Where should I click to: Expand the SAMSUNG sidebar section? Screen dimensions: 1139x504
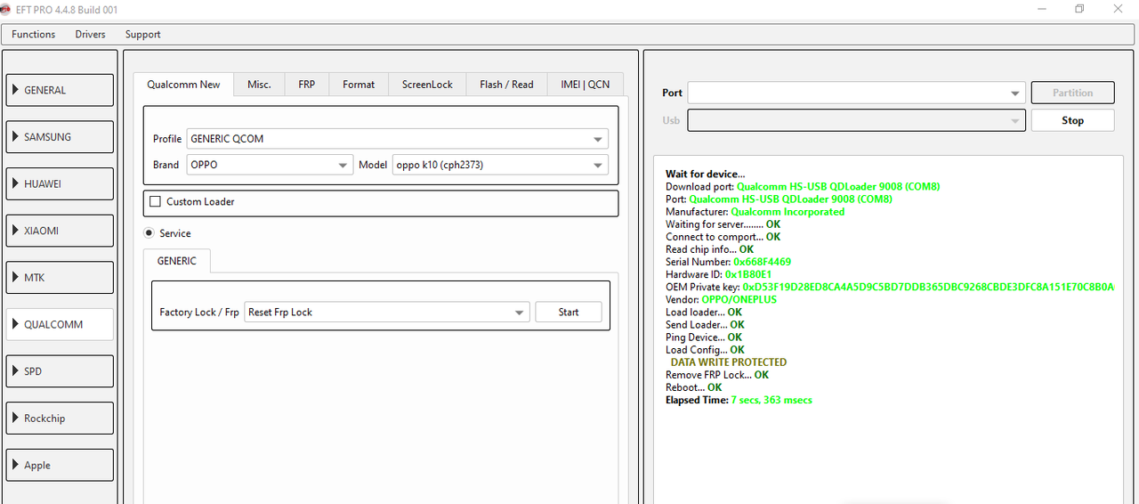tap(61, 137)
